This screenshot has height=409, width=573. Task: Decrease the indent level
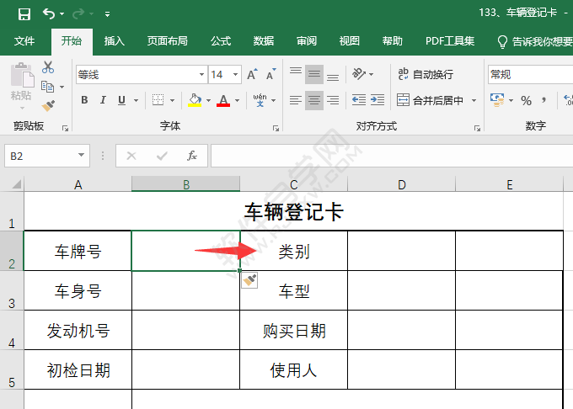359,99
